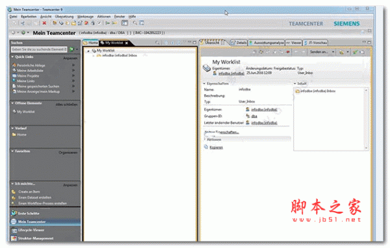Click the Create an Item shortcut
The width and height of the screenshot is (390, 248).
29,192
